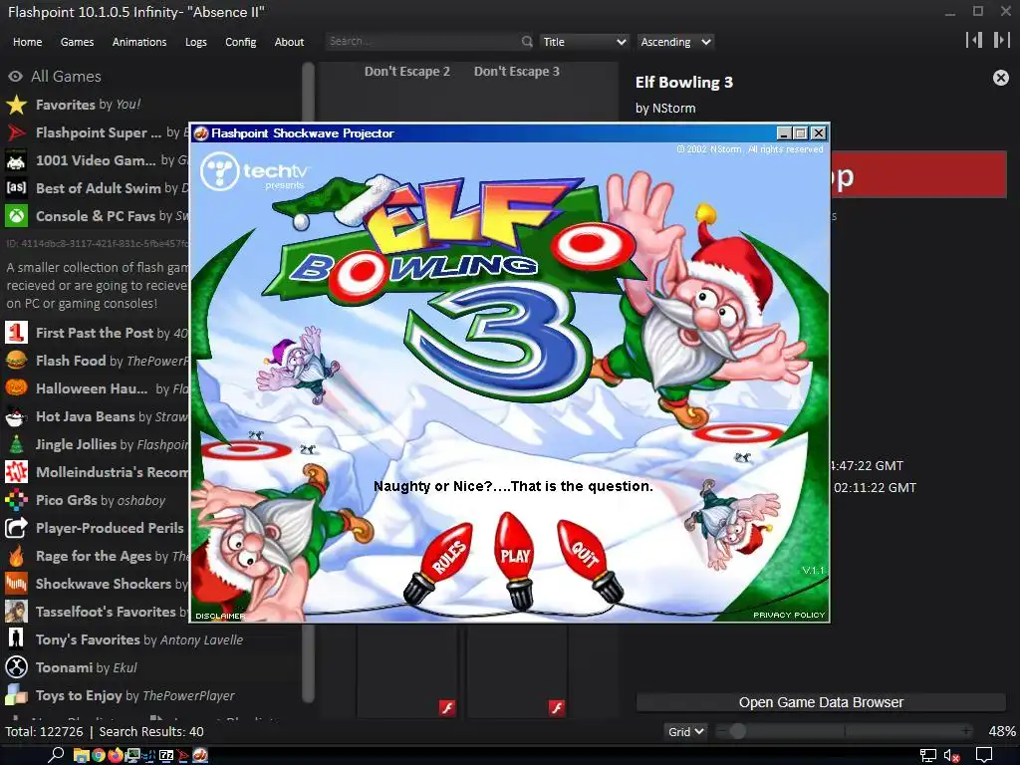Screen dimensions: 1020x765
Task: Open the Grid layout dropdown
Action: (x=685, y=732)
